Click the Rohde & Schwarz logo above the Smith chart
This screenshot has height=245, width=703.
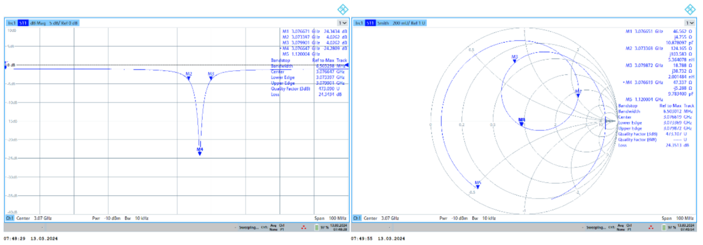pos(689,9)
